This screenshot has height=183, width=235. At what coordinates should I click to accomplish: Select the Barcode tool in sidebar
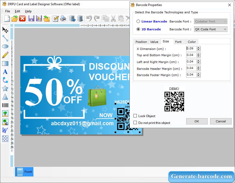(5, 105)
